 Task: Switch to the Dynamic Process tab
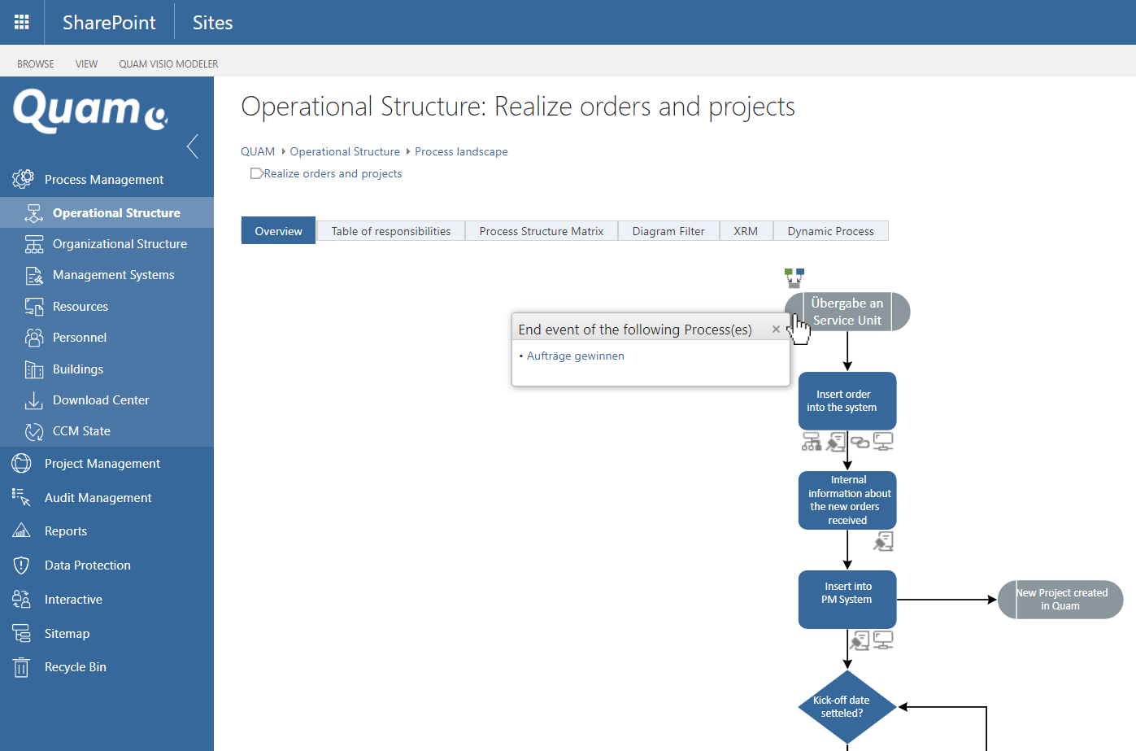tap(831, 231)
